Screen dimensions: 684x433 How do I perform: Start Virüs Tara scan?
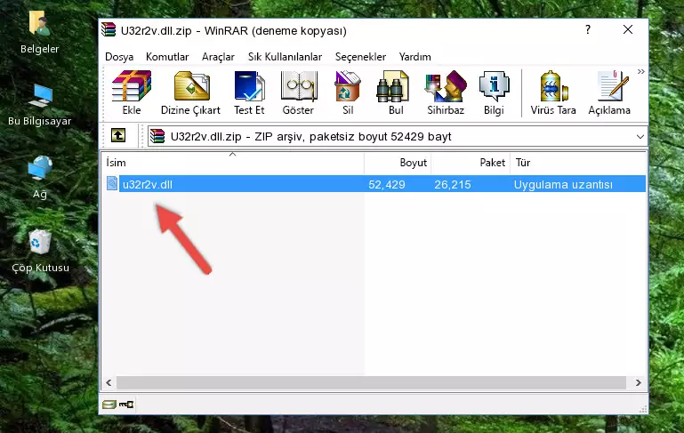tap(553, 92)
